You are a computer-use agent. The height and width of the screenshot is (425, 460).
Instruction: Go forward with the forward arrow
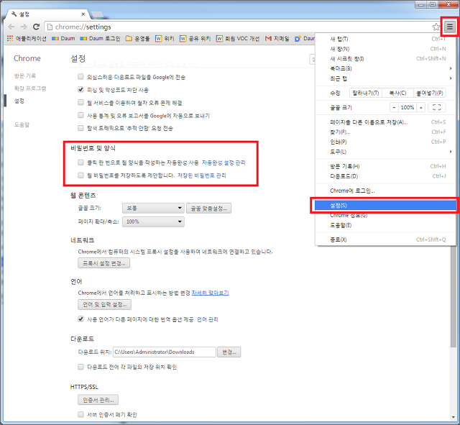point(24,27)
